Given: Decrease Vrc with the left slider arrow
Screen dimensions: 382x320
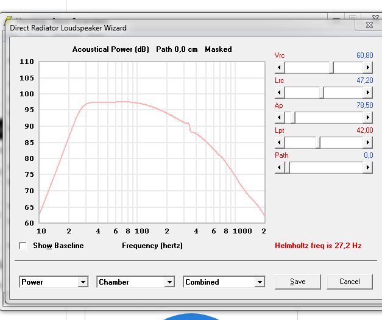Looking at the screenshot, I should click(280, 68).
